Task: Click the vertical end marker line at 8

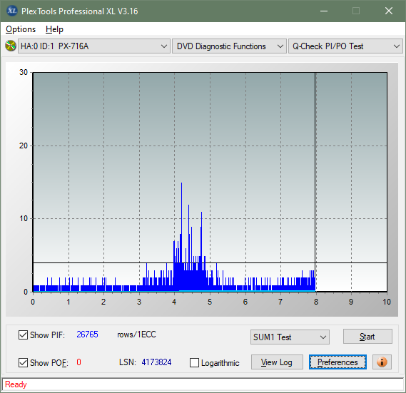Action: (x=315, y=181)
